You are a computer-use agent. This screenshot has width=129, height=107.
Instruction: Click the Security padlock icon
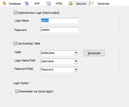point(70,3)
